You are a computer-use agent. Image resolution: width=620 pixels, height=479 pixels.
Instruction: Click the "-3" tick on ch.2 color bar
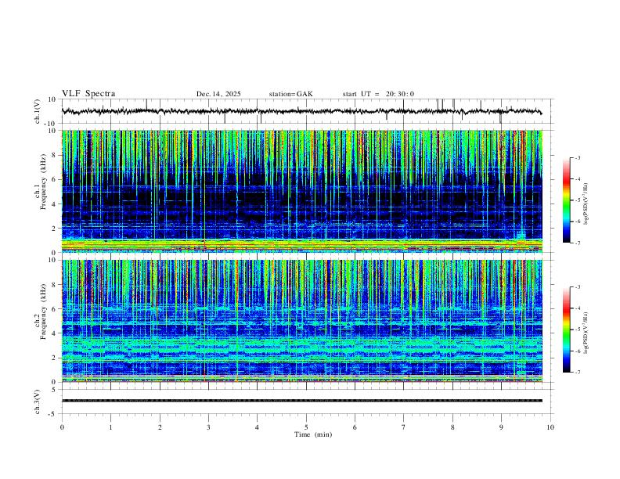click(578, 287)
